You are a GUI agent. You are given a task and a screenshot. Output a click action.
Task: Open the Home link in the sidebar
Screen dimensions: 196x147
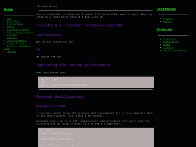(8, 9)
